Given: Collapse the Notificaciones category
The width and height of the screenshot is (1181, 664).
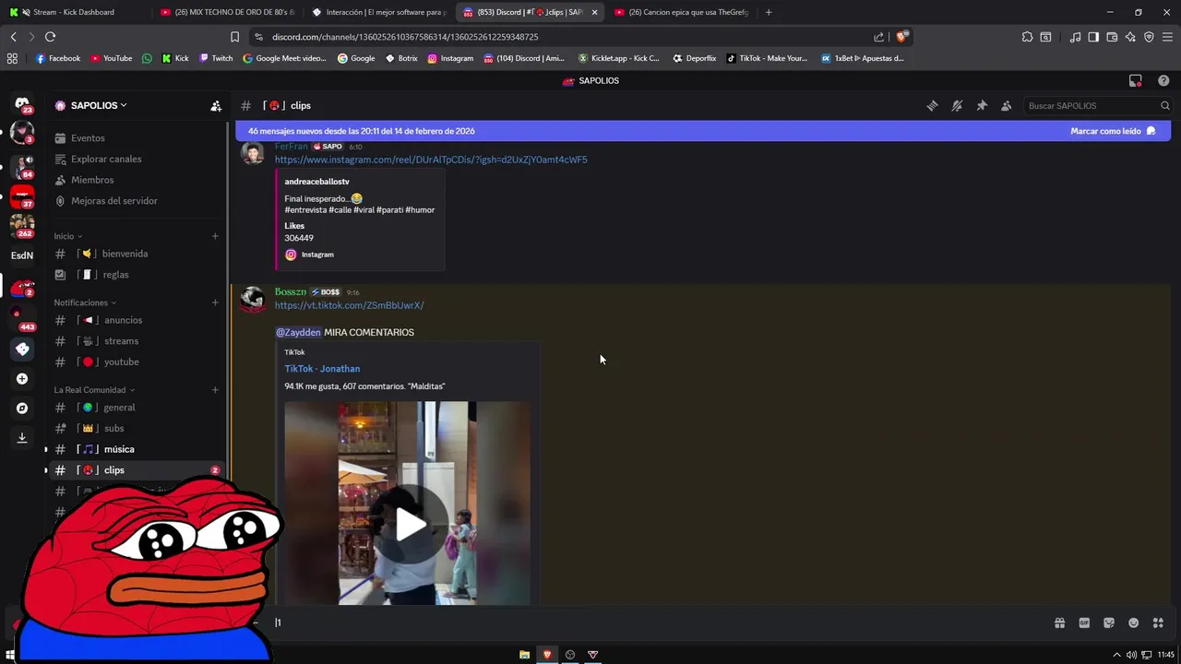Looking at the screenshot, I should pos(85,302).
